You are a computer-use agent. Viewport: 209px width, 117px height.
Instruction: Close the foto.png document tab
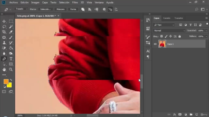(58, 16)
